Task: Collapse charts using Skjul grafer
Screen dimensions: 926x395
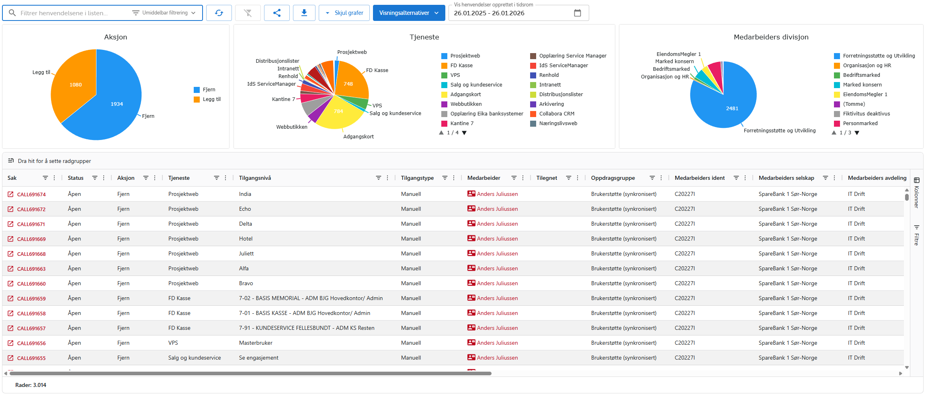Action: pos(344,12)
